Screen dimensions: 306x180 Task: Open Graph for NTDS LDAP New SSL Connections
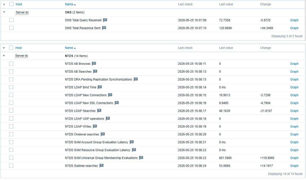click(x=294, y=103)
